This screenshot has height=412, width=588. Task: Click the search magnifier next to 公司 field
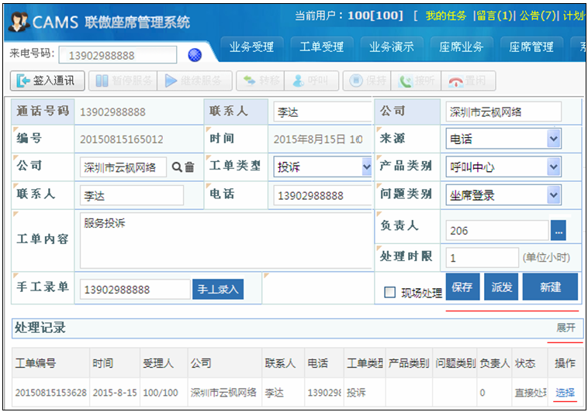[177, 167]
